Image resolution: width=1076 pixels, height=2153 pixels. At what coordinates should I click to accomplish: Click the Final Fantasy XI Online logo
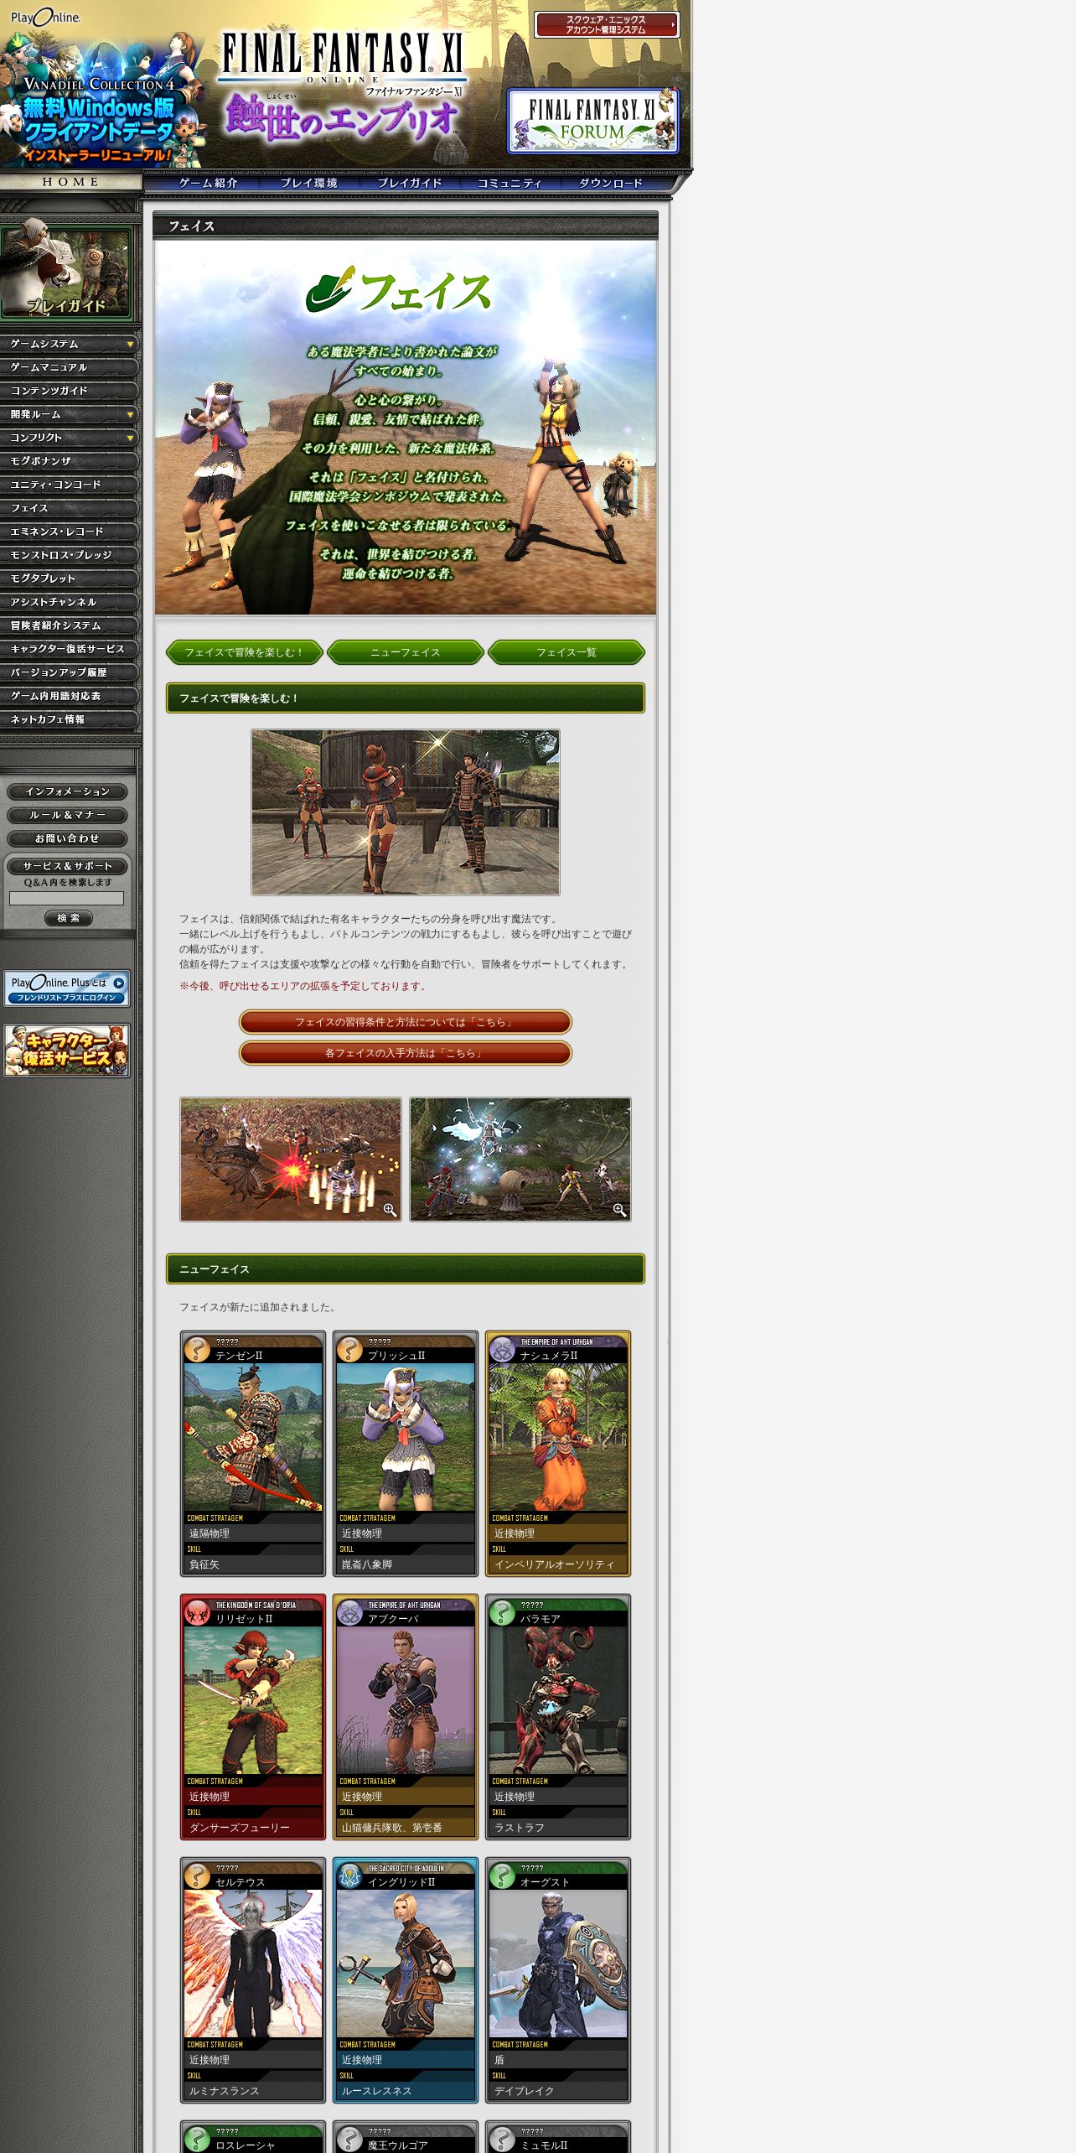342,63
